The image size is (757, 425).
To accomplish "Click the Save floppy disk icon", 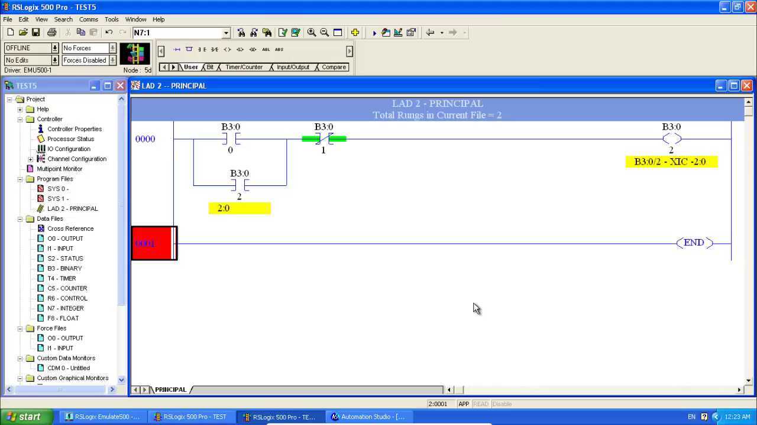I will (x=35, y=32).
